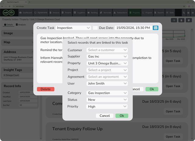
Task: Open the Customer dropdown
Action: coord(107,50)
